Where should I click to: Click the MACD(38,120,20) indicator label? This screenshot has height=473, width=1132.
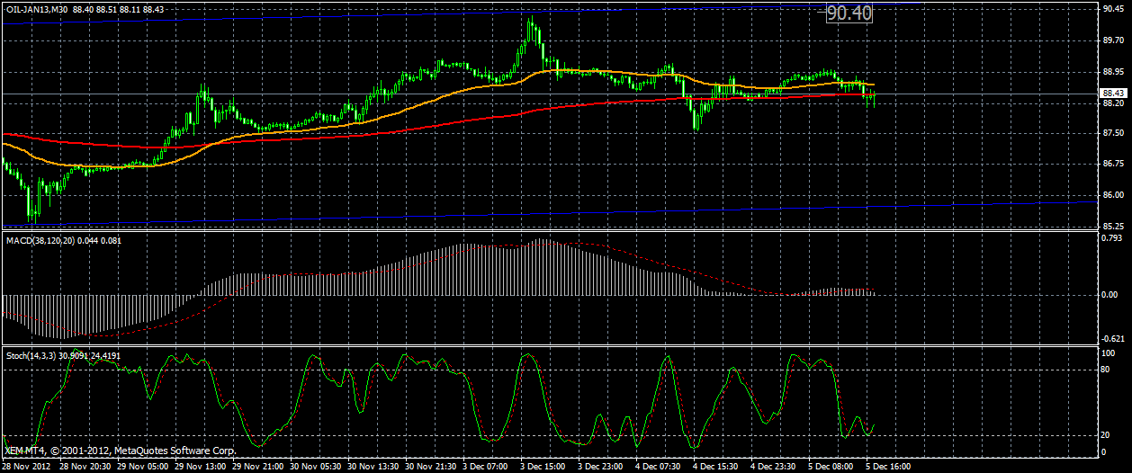pos(42,240)
